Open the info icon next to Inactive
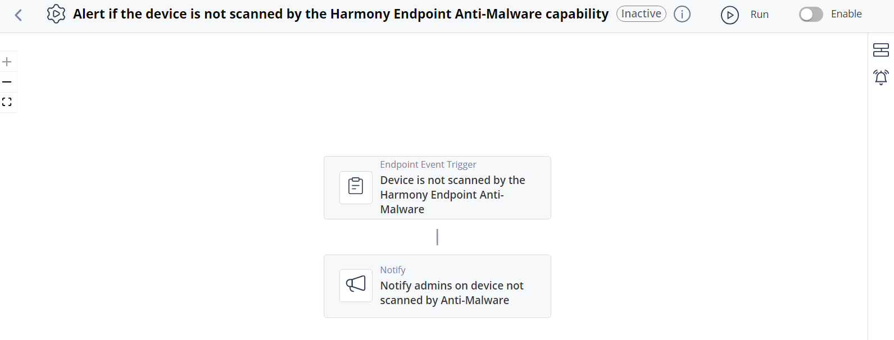 [x=682, y=14]
